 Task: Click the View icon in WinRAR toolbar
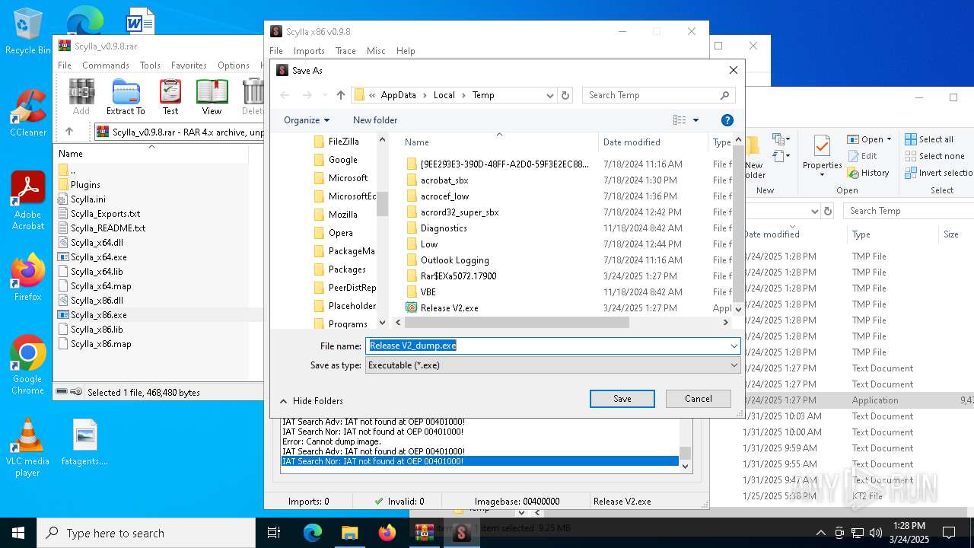(212, 97)
